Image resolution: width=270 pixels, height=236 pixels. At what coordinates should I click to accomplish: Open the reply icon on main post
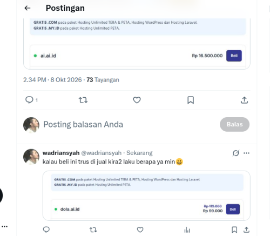(29, 100)
